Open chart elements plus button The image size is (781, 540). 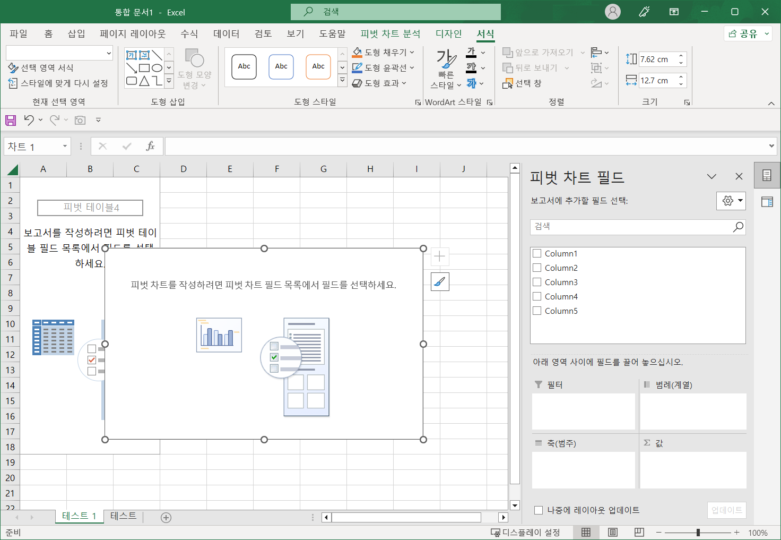(440, 257)
